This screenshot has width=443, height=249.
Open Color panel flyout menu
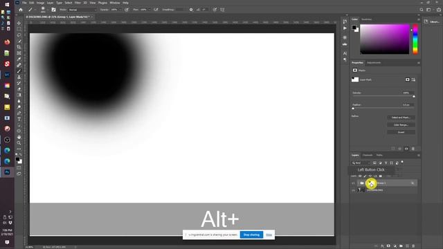(x=418, y=19)
